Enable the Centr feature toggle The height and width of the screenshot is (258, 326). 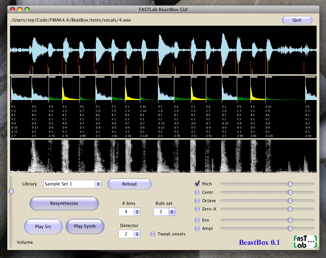(x=197, y=192)
